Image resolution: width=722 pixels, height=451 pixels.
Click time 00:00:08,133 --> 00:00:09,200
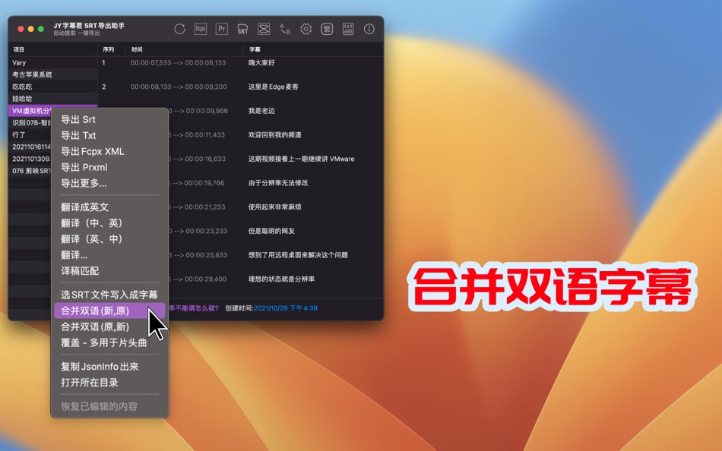tap(179, 87)
